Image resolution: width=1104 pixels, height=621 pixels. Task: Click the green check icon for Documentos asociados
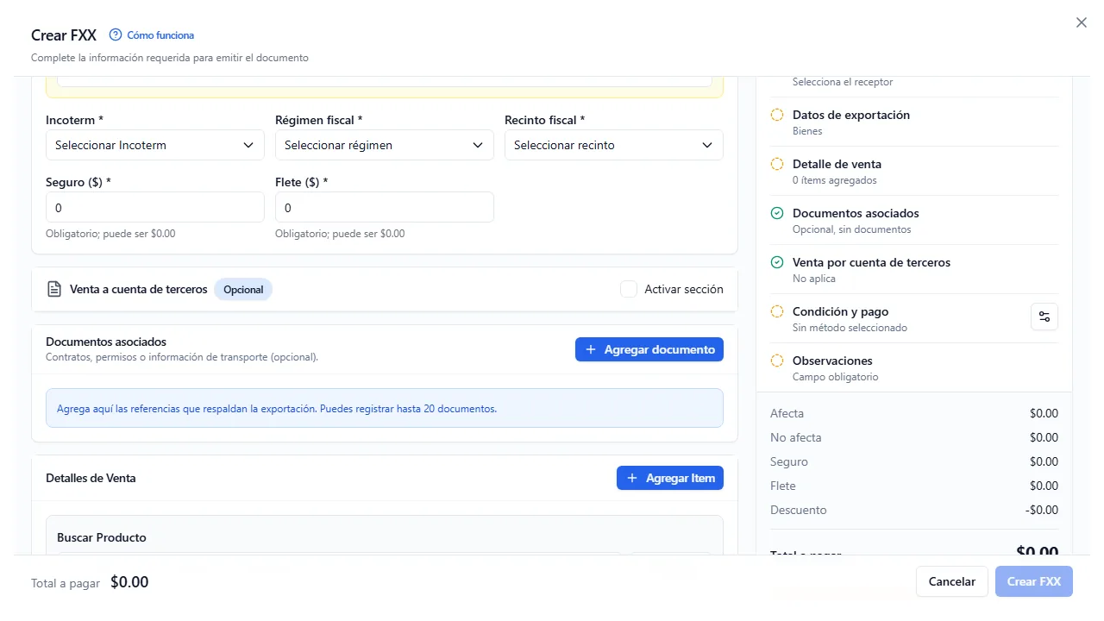point(777,213)
